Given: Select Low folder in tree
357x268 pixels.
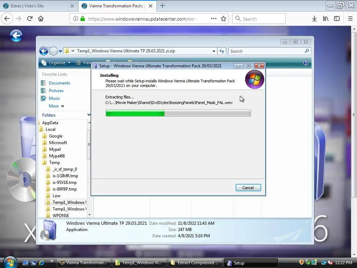Looking at the screenshot, I should pos(56,196).
